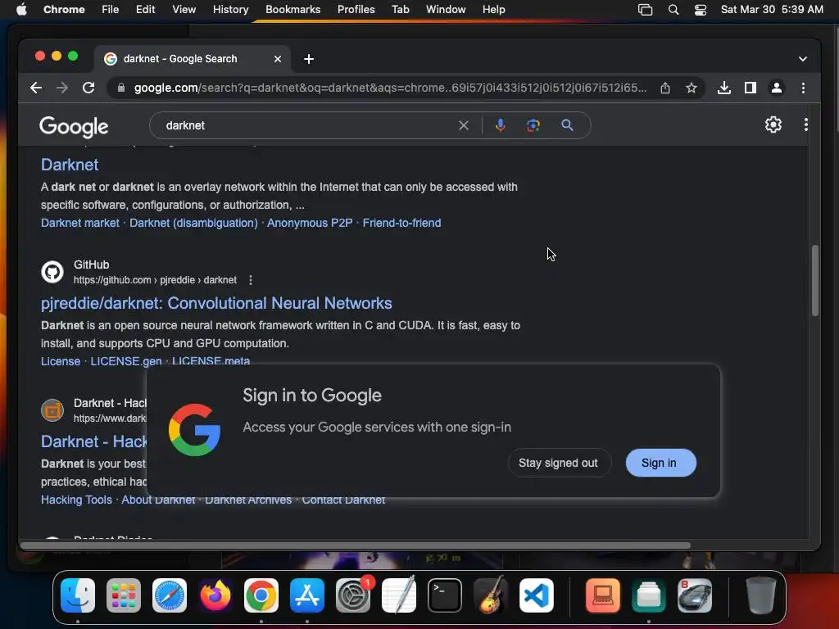The image size is (839, 629).
Task: Open Terminal from the Dock
Action: pyautogui.click(x=445, y=595)
